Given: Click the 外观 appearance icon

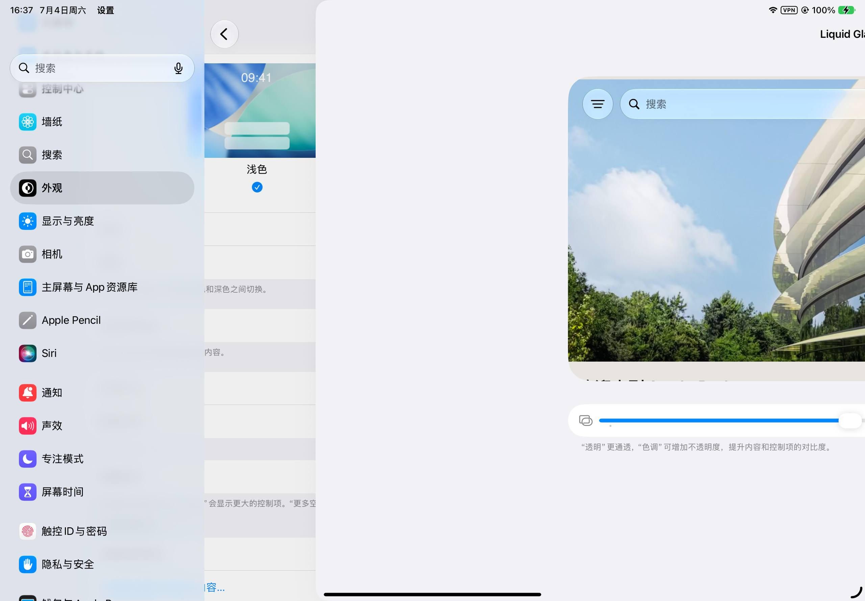Looking at the screenshot, I should pos(27,188).
